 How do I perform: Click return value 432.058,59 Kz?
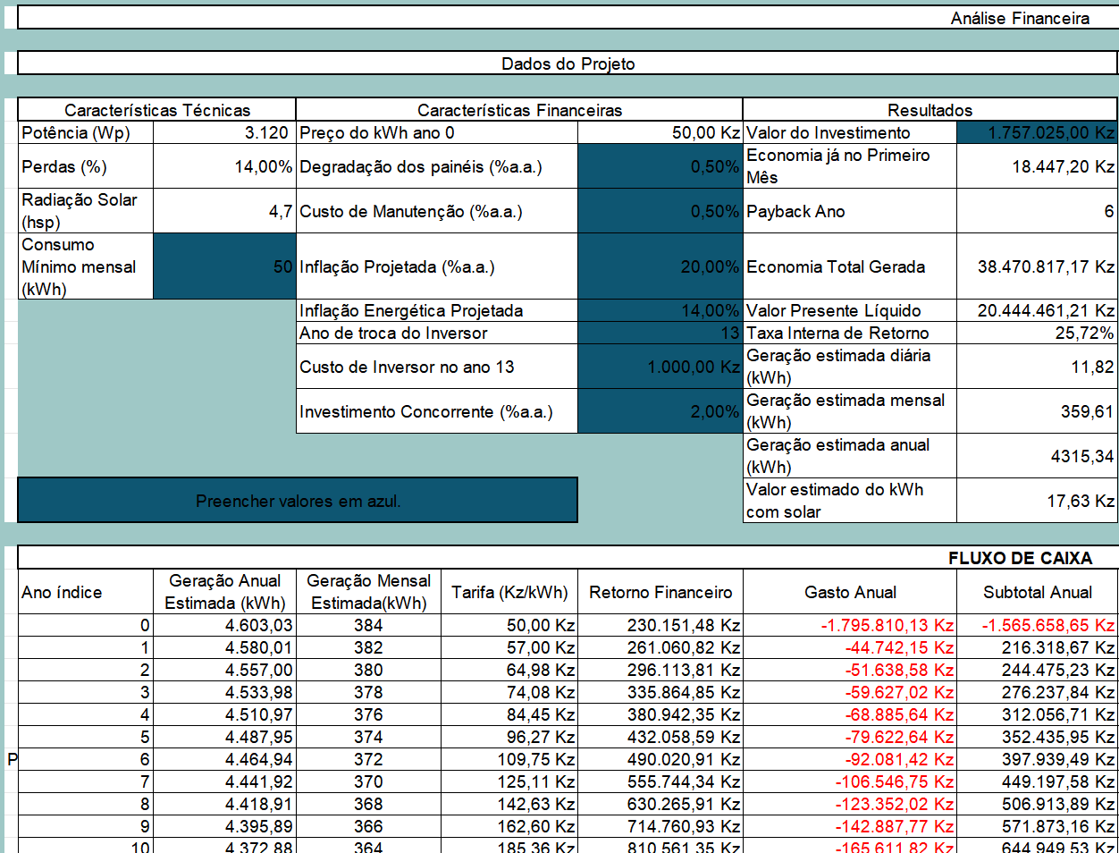point(660,737)
